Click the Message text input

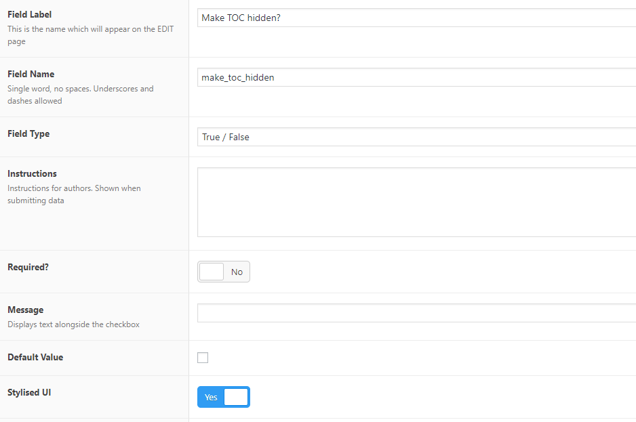coord(416,313)
